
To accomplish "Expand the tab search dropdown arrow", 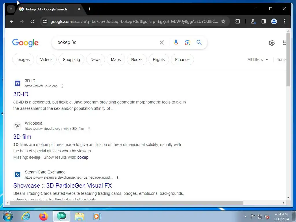I will [11, 9].
